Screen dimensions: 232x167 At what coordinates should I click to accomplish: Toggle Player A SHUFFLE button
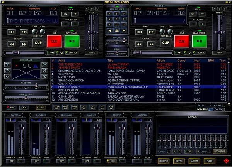[x=72, y=52]
